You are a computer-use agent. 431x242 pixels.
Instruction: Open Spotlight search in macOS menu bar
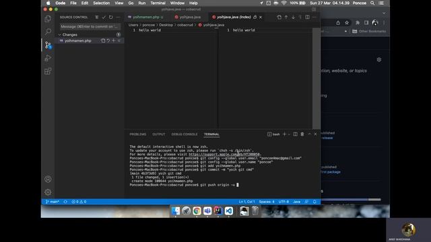pos(372,3)
